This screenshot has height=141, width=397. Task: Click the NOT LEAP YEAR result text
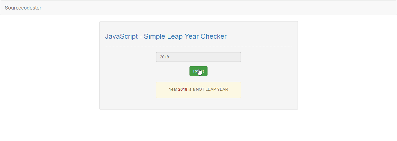click(212, 89)
